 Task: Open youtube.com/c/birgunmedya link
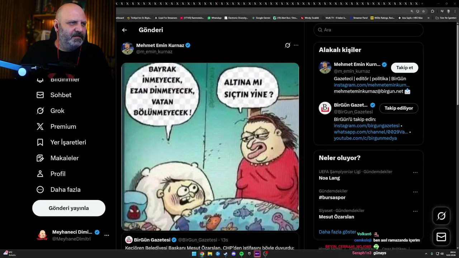coord(365,138)
